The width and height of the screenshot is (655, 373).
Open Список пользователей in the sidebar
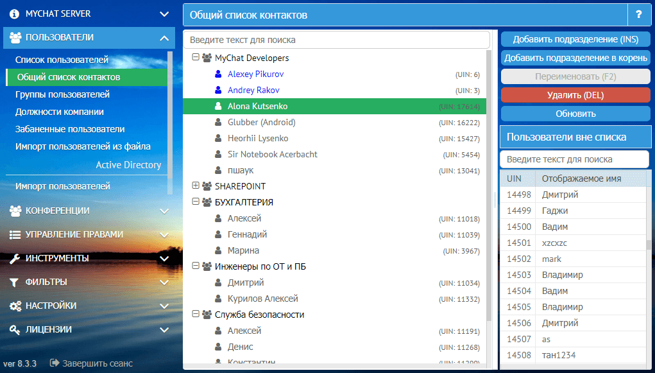62,60
